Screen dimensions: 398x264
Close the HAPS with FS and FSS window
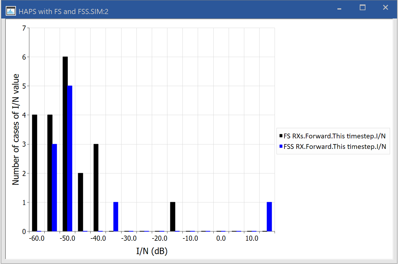click(x=386, y=8)
